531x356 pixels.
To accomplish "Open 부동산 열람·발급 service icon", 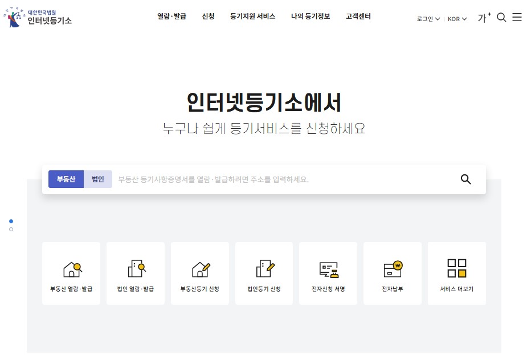I will [71, 273].
